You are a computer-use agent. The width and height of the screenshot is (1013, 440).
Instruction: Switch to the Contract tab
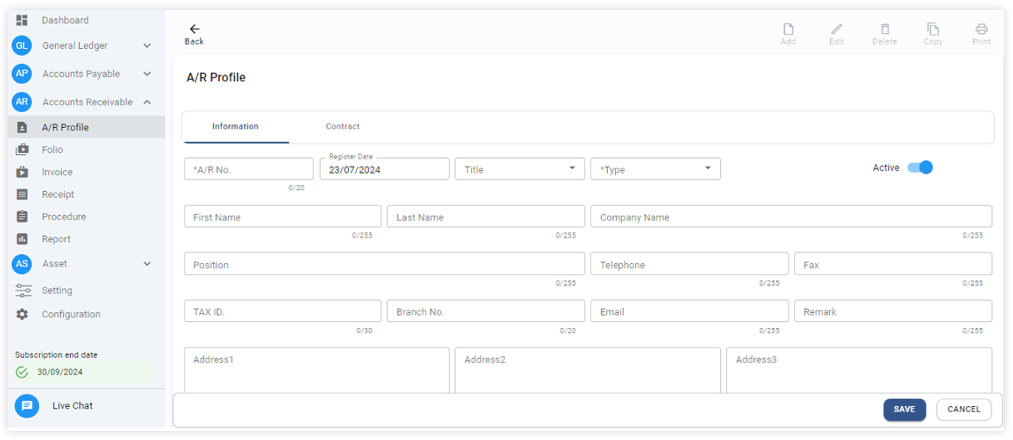pyautogui.click(x=342, y=127)
